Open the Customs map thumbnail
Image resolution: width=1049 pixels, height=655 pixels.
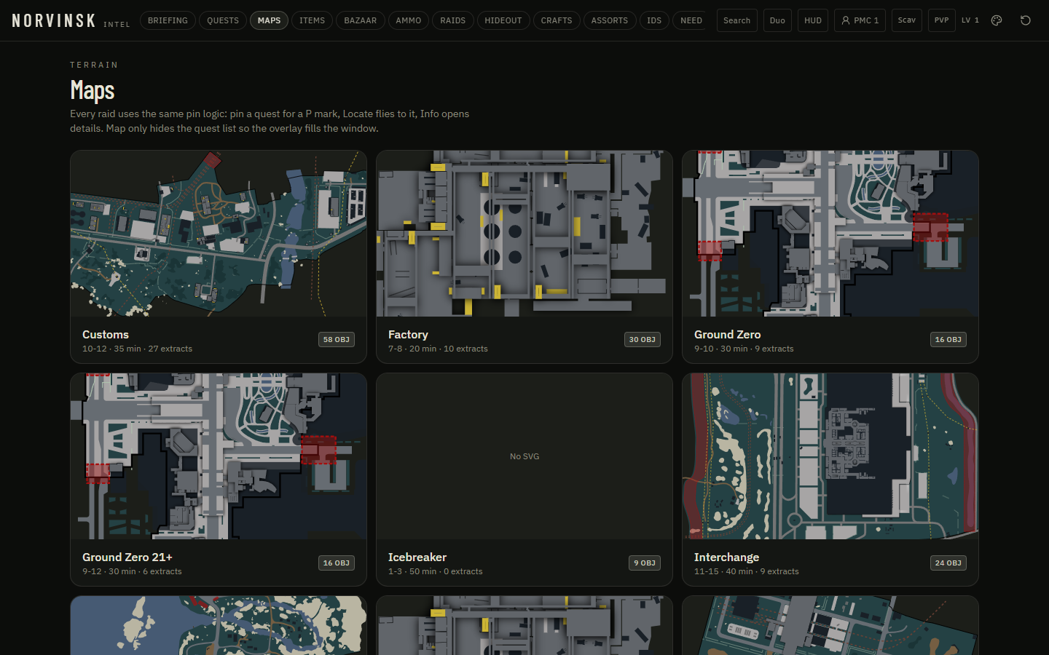(219, 234)
